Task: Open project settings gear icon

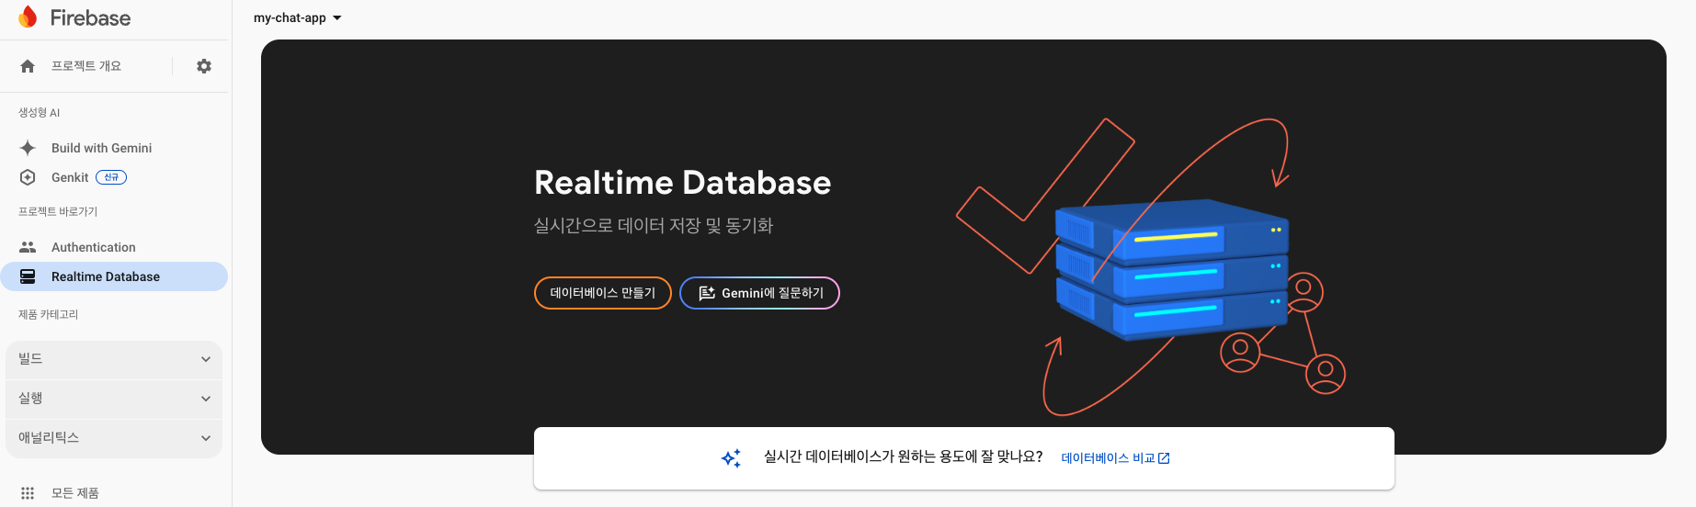Action: (204, 66)
